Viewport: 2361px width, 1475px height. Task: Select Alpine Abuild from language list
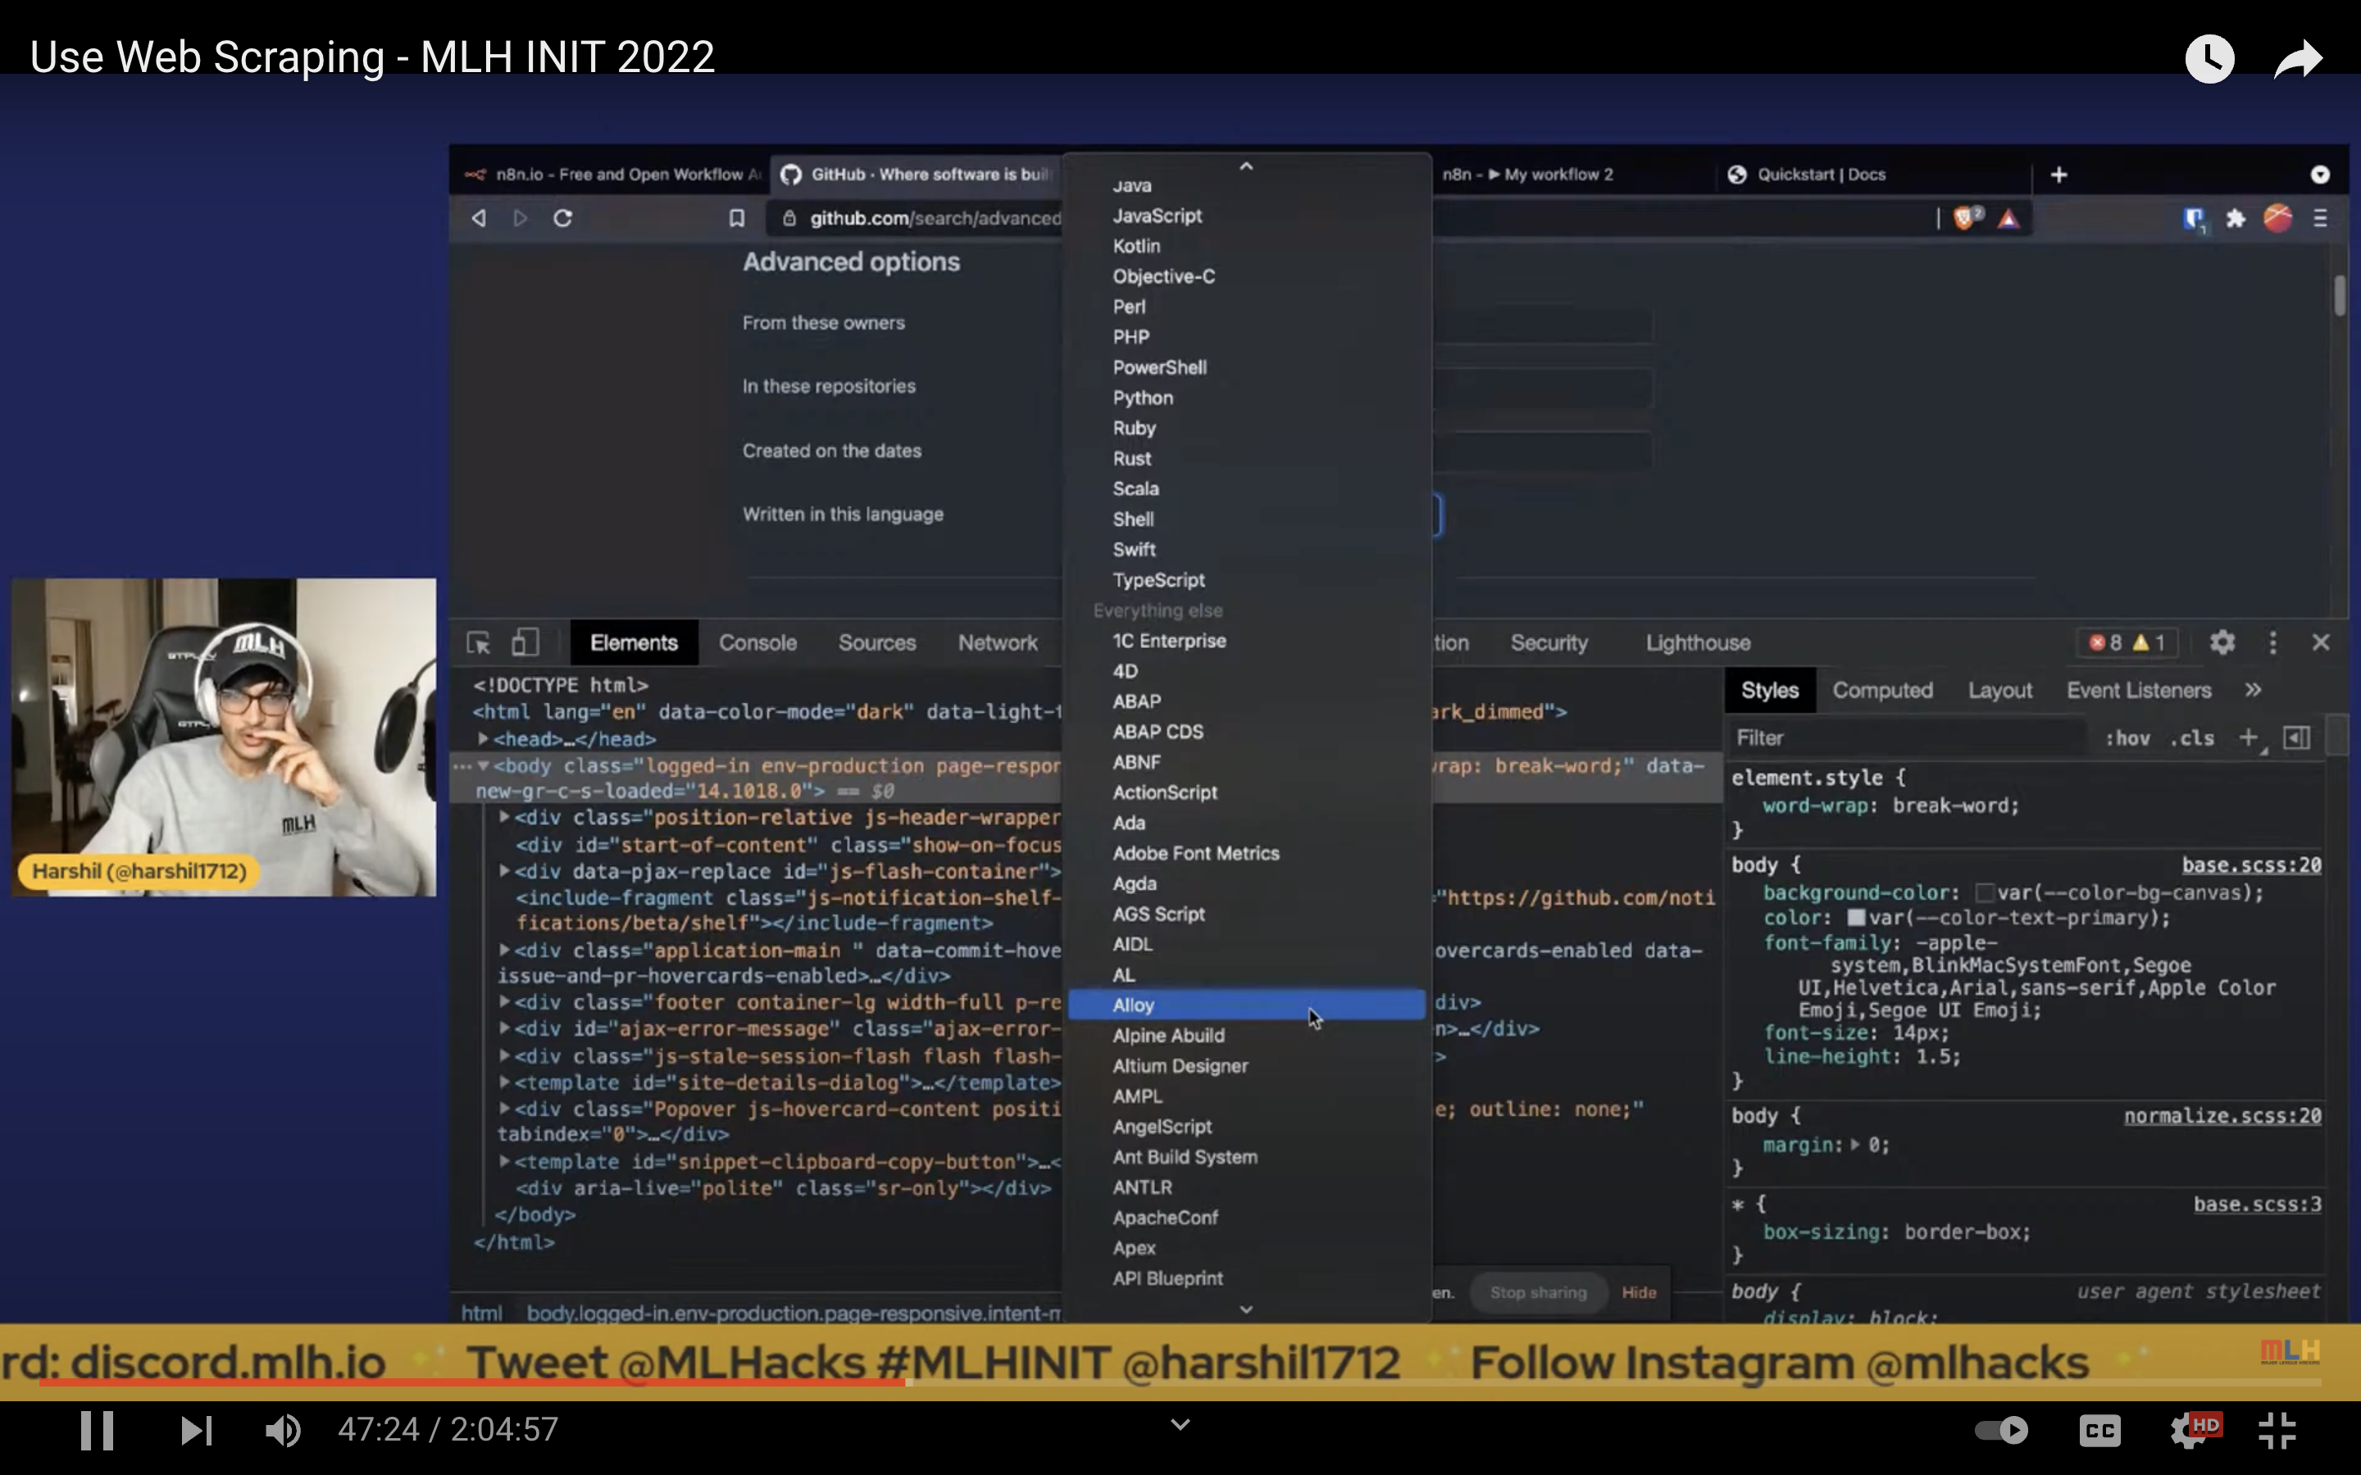pyautogui.click(x=1168, y=1035)
